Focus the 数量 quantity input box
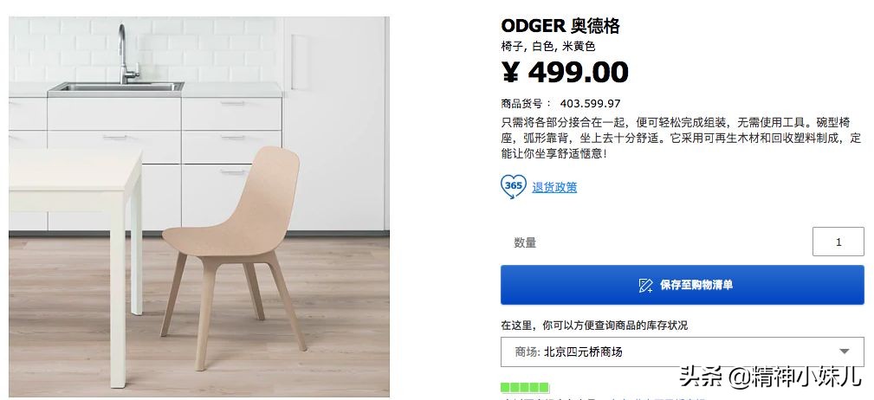This screenshot has width=874, height=400. click(838, 242)
